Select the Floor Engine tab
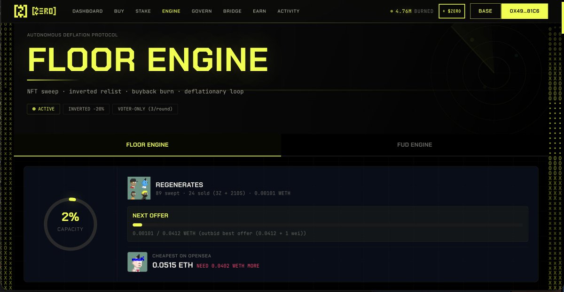This screenshot has height=292, width=564. point(147,145)
